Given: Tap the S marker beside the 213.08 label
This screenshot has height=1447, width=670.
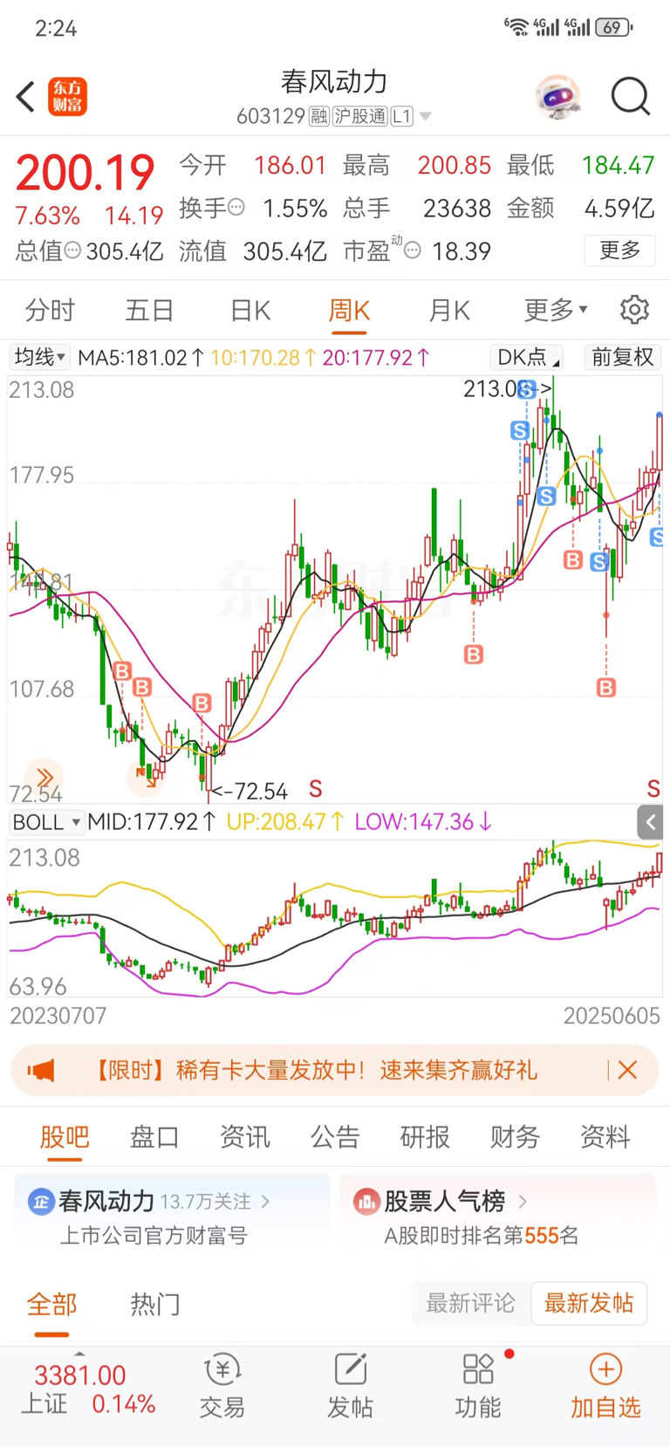Looking at the screenshot, I should pyautogui.click(x=527, y=390).
